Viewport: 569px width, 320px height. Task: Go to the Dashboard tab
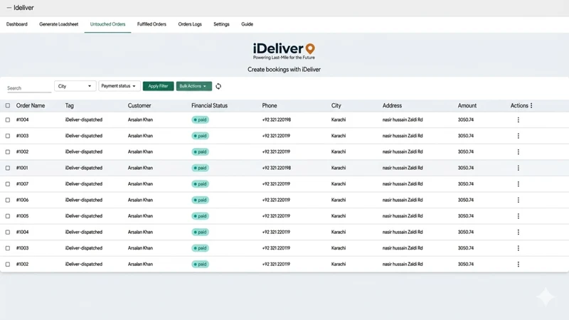(16, 24)
